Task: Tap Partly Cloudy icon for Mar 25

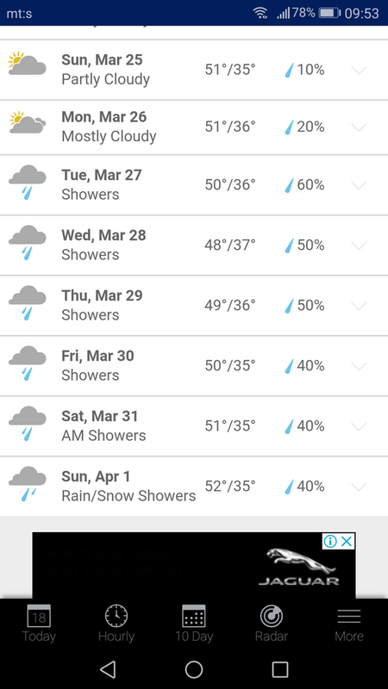Action: pyautogui.click(x=27, y=64)
